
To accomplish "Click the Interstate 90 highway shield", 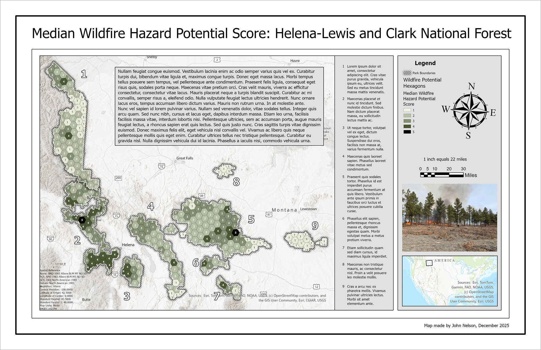I will pyautogui.click(x=50, y=239).
